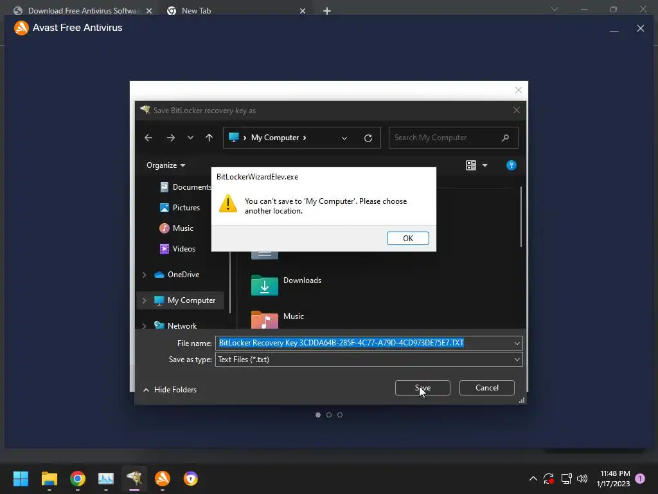The image size is (658, 494).
Task: Click the file list vertical scrollbar
Action: coord(520,216)
